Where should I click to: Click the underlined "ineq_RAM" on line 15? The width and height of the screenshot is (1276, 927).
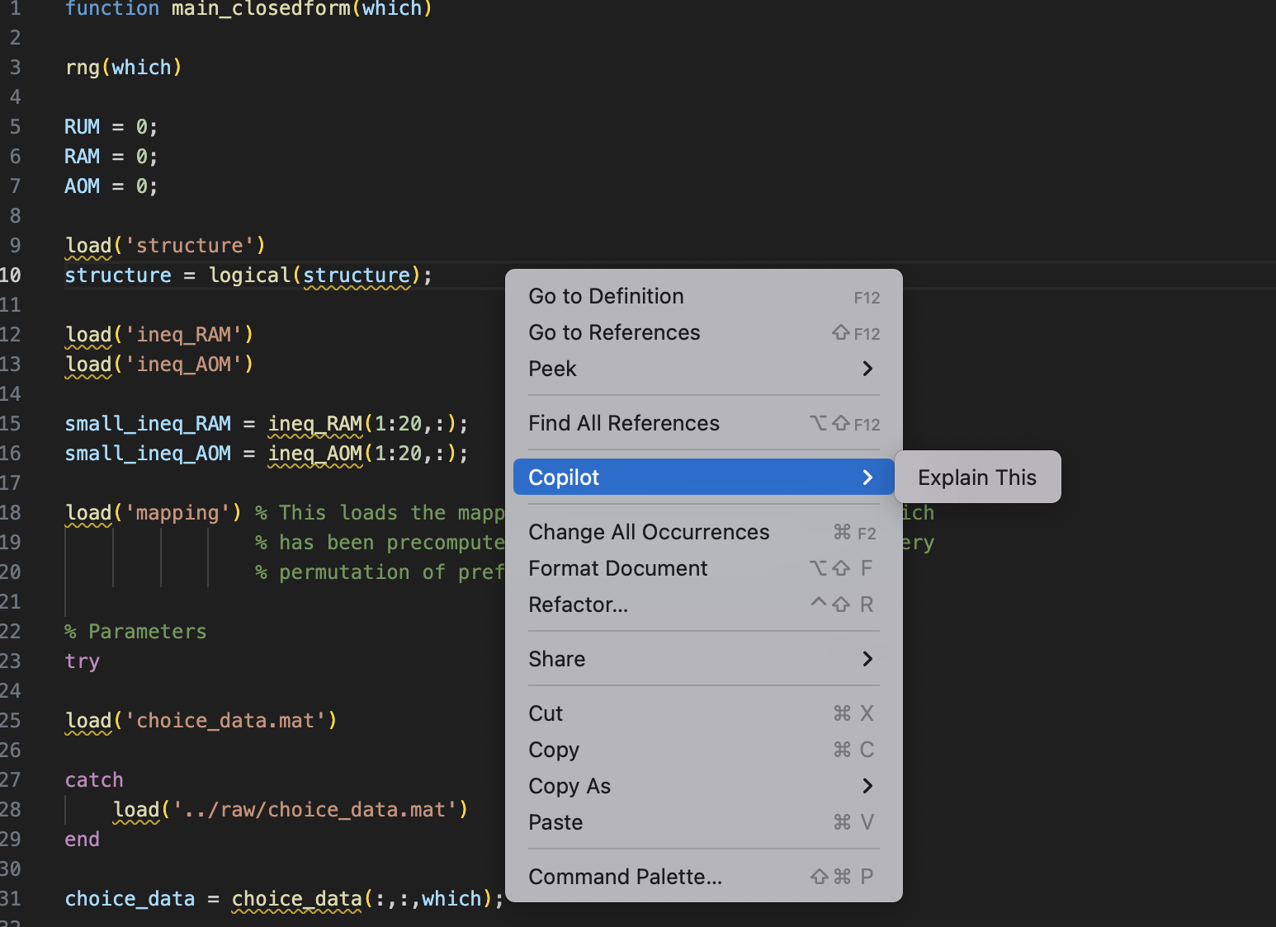[314, 423]
